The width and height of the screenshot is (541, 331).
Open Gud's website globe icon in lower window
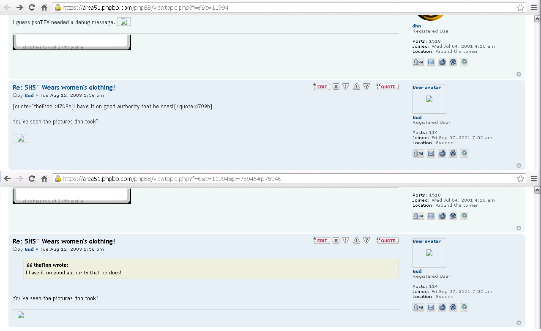point(442,307)
